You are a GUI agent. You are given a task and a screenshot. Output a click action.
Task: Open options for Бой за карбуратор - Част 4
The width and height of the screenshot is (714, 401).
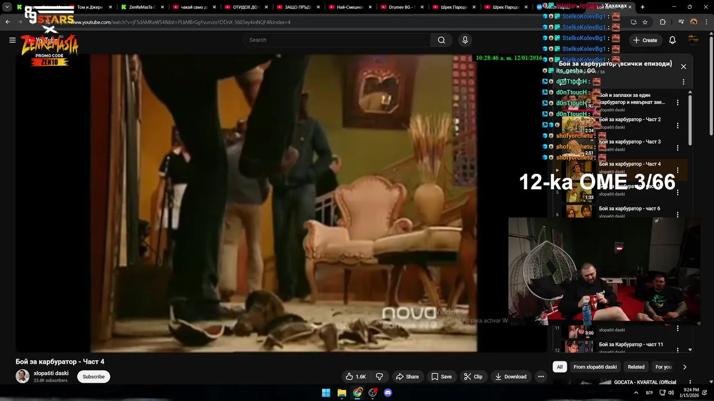678,170
